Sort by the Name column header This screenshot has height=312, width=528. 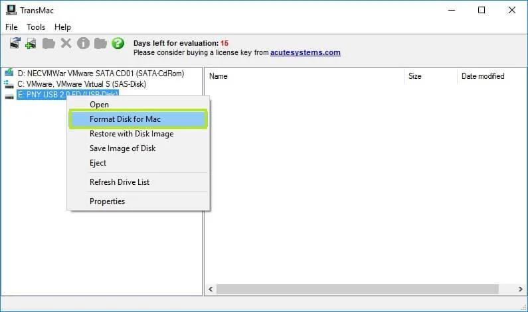coord(304,76)
